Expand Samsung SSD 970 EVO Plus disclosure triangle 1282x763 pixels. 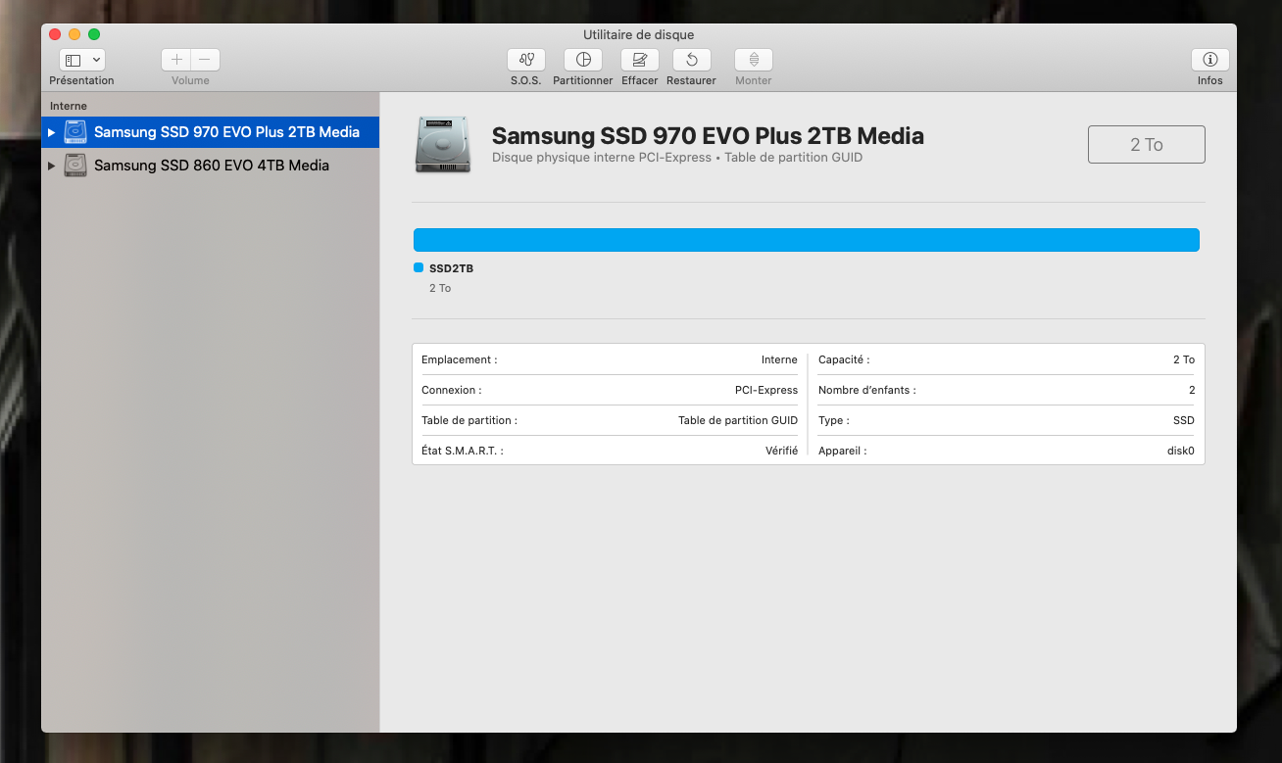point(52,132)
